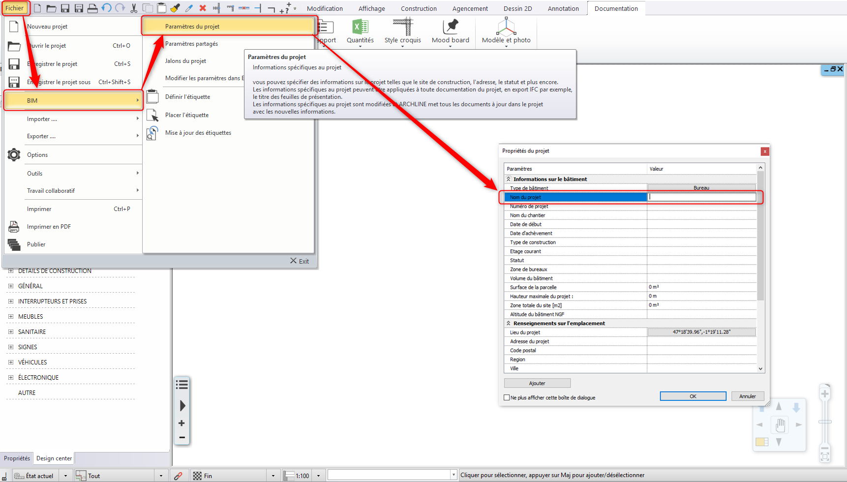Click the Nom du projet value field
The width and height of the screenshot is (847, 482).
tap(702, 197)
